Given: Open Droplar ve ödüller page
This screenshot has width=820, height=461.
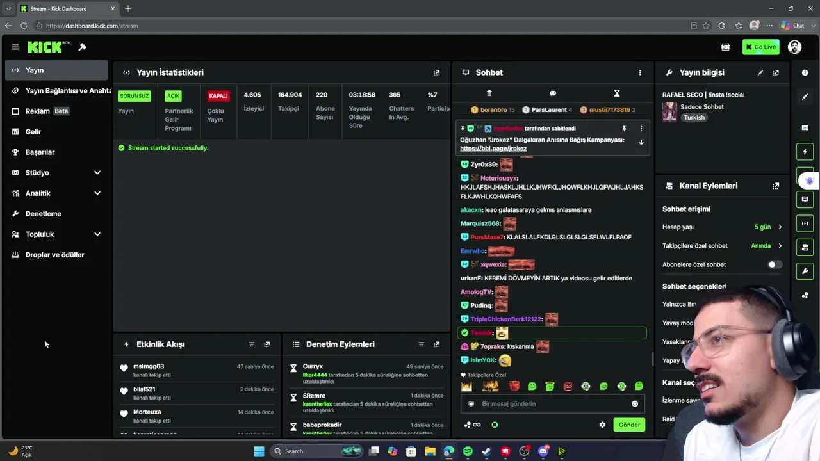Looking at the screenshot, I should pyautogui.click(x=56, y=255).
